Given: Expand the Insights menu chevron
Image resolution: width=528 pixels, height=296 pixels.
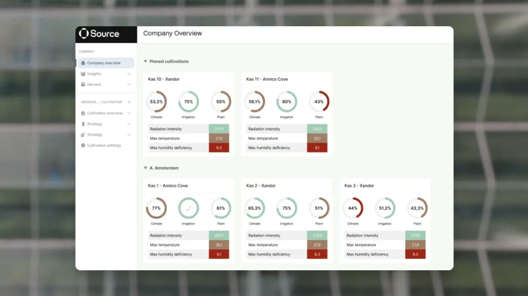Looking at the screenshot, I should (129, 74).
